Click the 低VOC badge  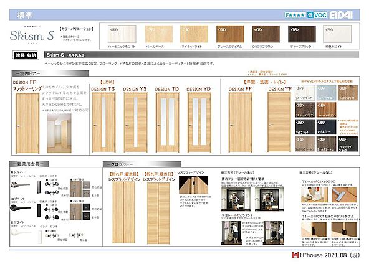click(317, 15)
